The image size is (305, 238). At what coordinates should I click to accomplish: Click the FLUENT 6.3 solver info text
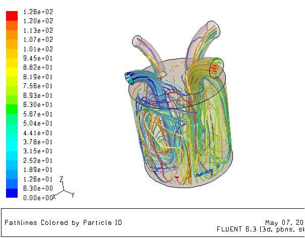(260, 229)
